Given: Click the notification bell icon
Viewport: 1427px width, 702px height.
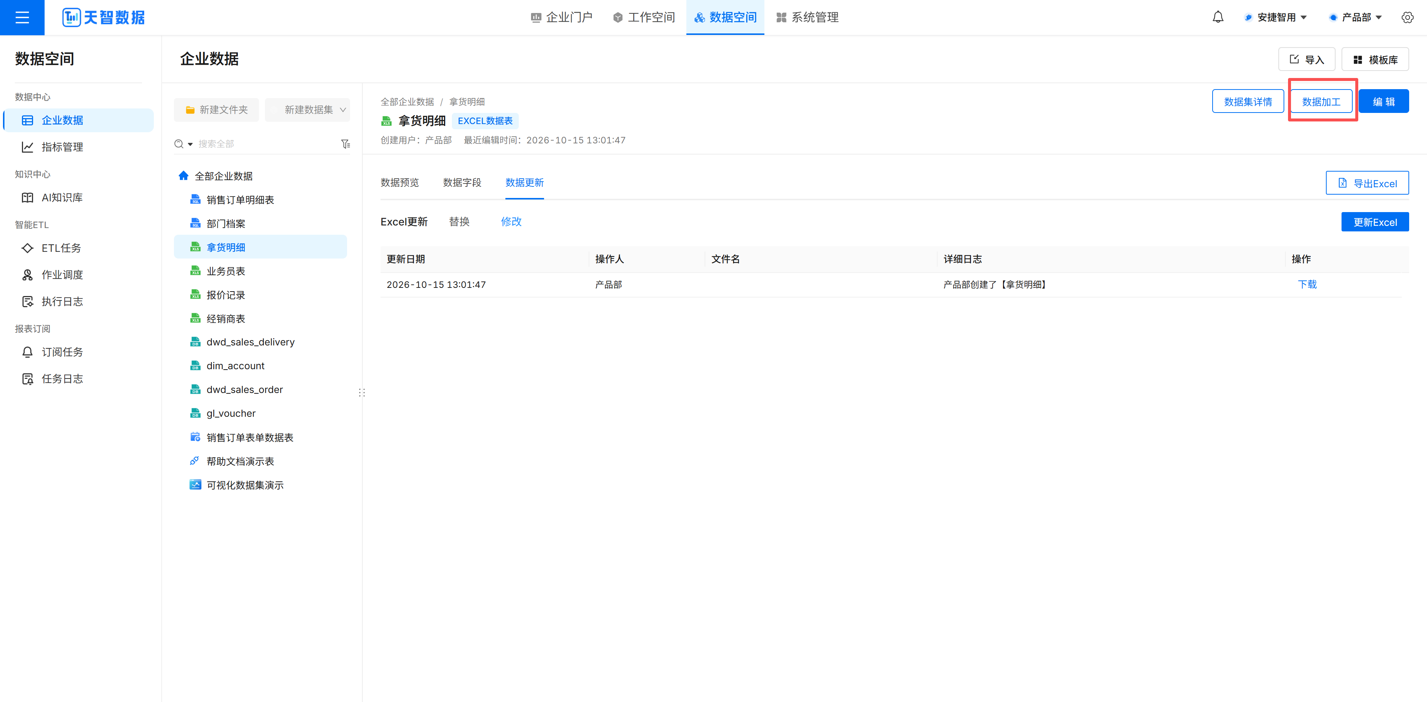Looking at the screenshot, I should 1218,17.
